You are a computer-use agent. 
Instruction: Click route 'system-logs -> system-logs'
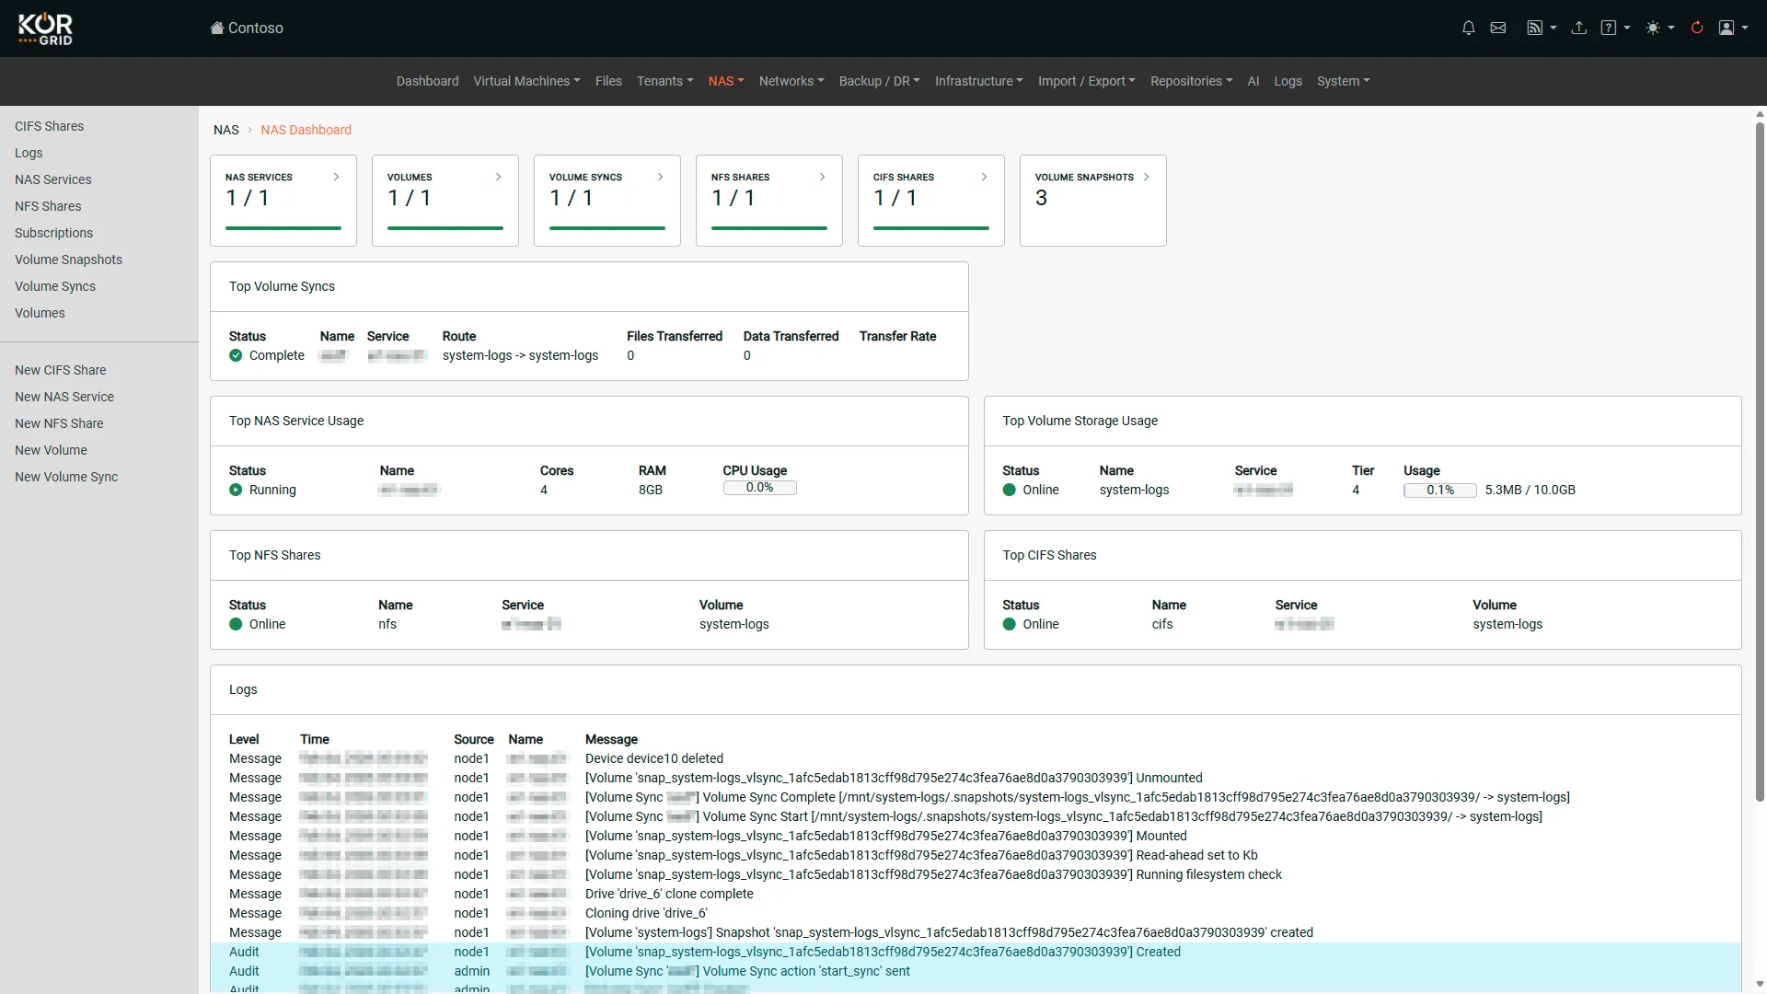520,355
